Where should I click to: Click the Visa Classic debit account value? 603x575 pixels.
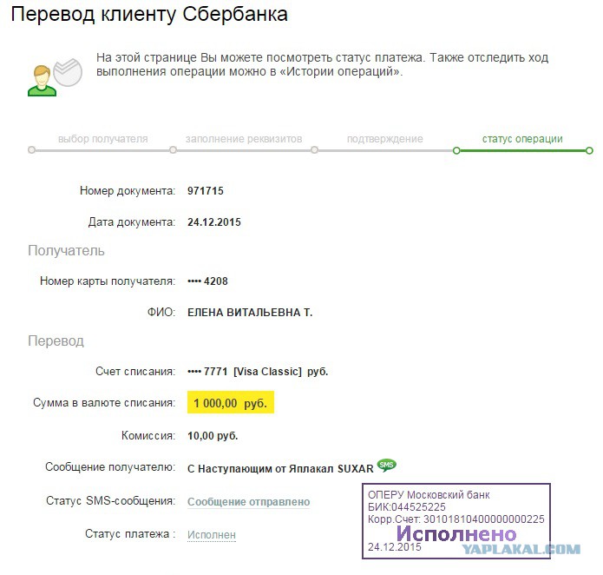tap(258, 372)
